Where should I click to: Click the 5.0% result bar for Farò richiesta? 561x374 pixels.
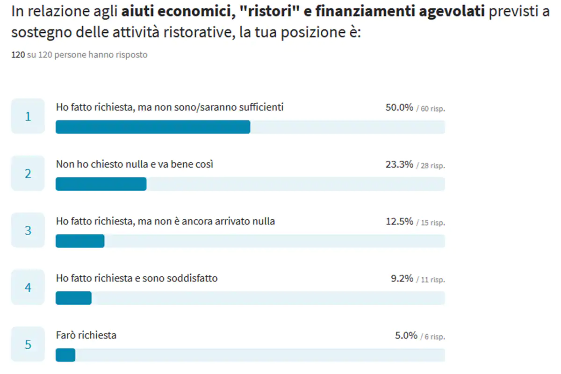250,355
